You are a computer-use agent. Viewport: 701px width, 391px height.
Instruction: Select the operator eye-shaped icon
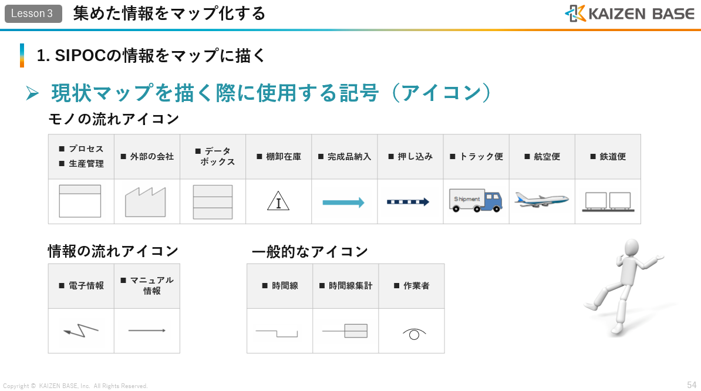[414, 334]
